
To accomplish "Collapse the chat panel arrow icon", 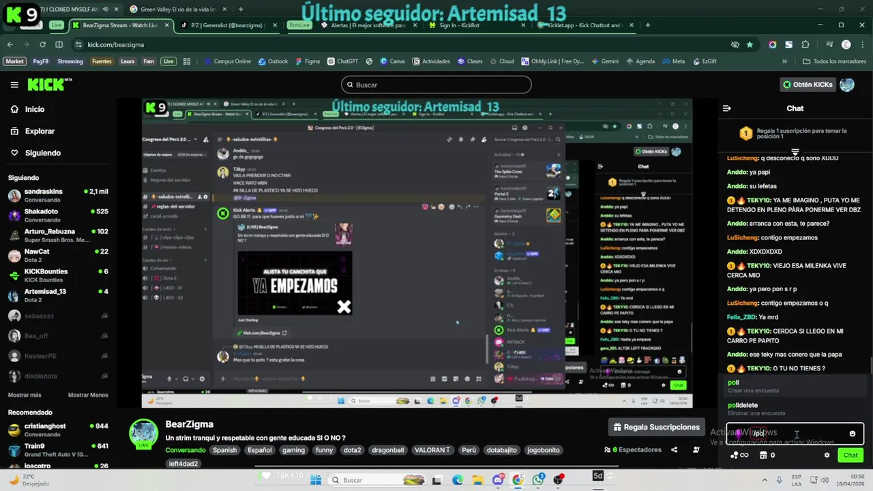I will (x=727, y=108).
